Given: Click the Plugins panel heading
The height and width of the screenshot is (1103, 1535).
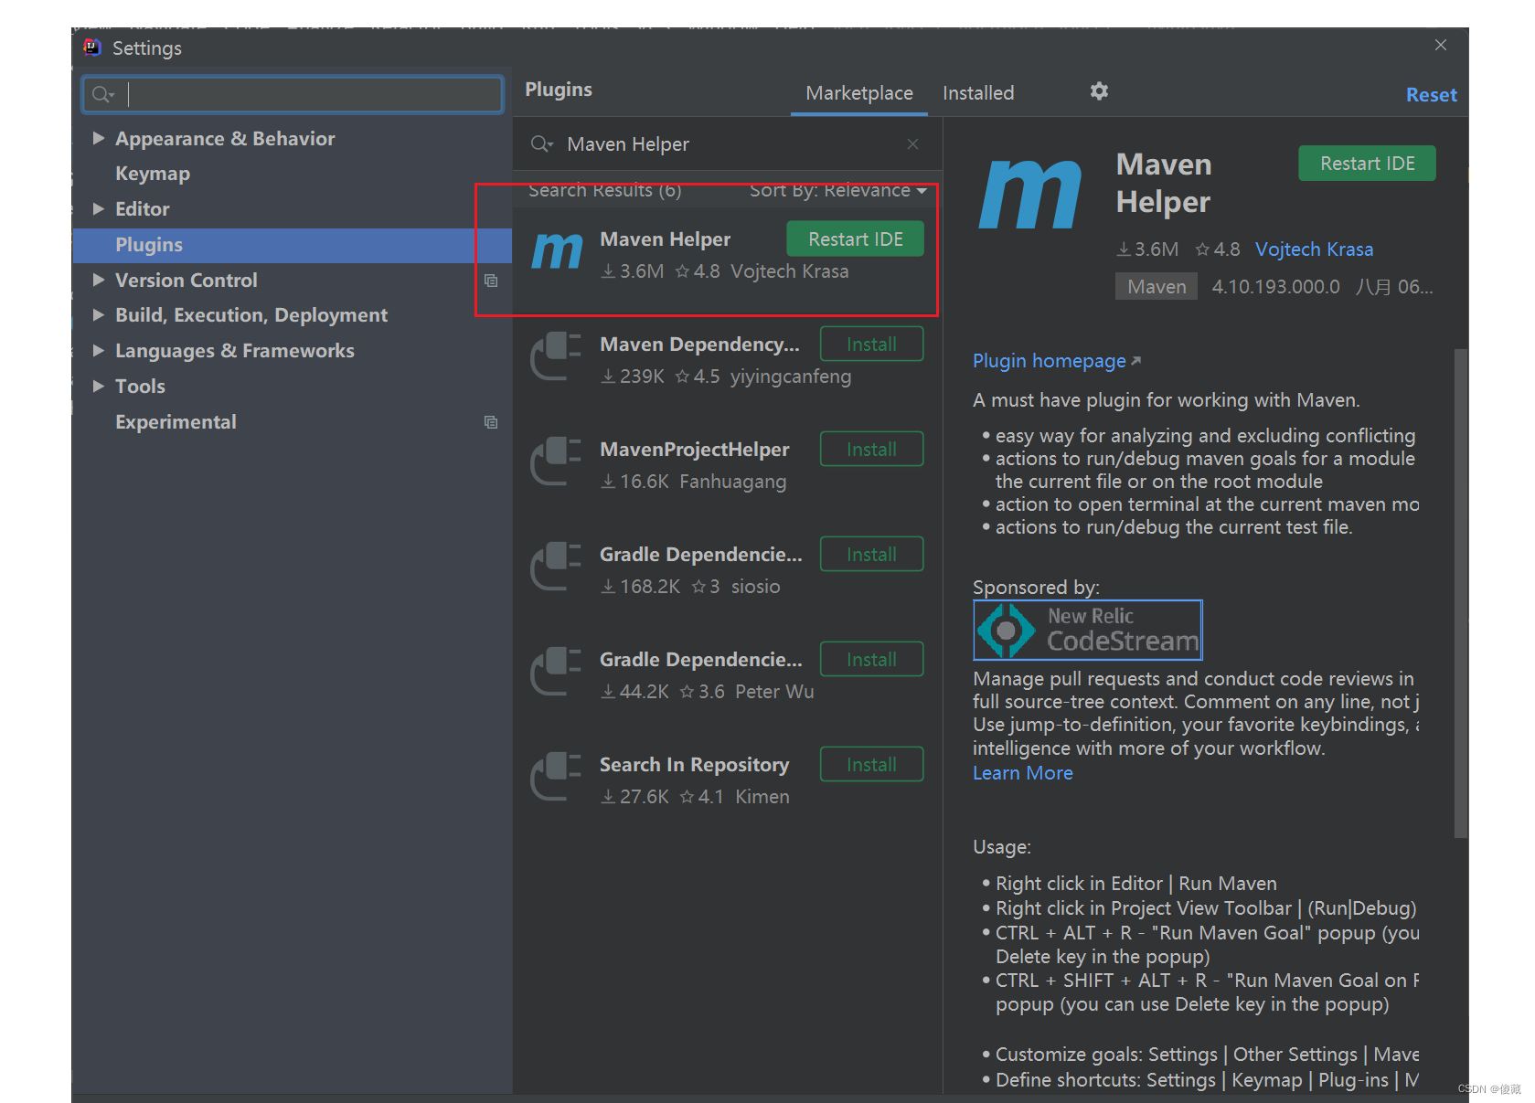Looking at the screenshot, I should coord(559,90).
